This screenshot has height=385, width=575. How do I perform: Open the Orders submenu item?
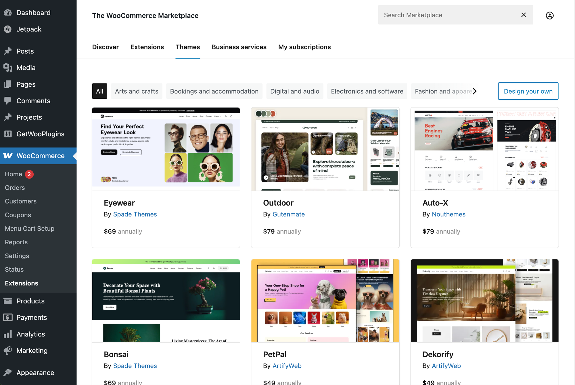(15, 188)
